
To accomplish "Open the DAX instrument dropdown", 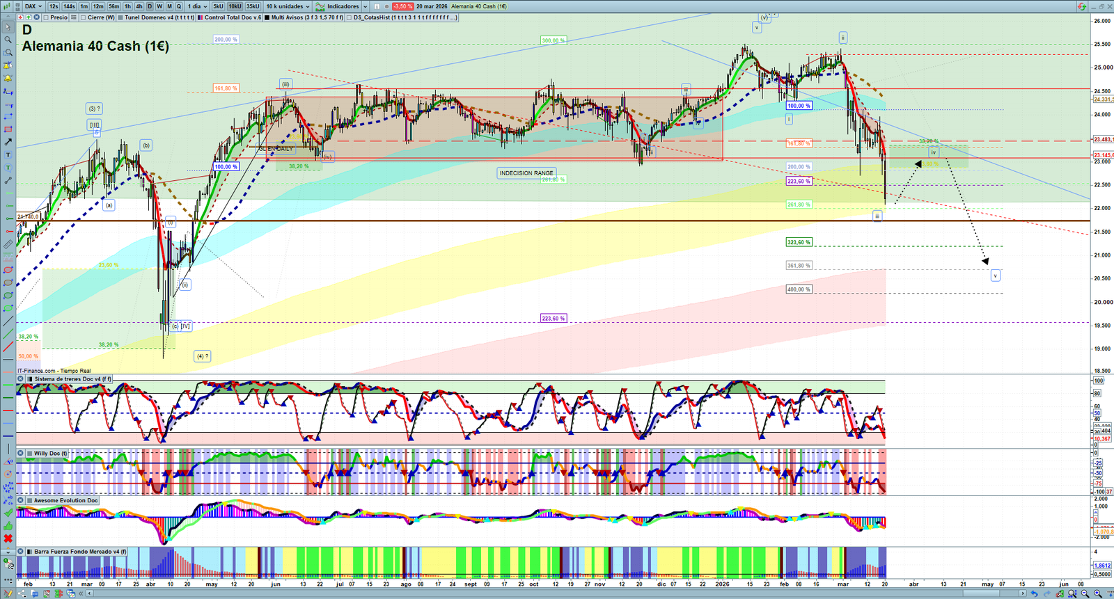I will pyautogui.click(x=33, y=6).
